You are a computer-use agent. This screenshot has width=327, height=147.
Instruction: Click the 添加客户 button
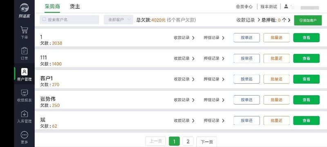click(x=308, y=20)
